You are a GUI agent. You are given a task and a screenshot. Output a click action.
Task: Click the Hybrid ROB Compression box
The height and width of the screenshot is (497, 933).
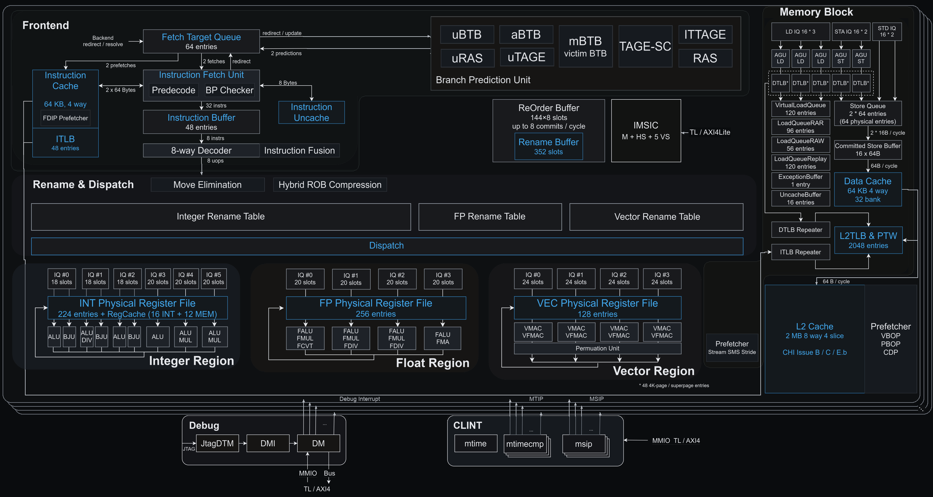tap(330, 185)
